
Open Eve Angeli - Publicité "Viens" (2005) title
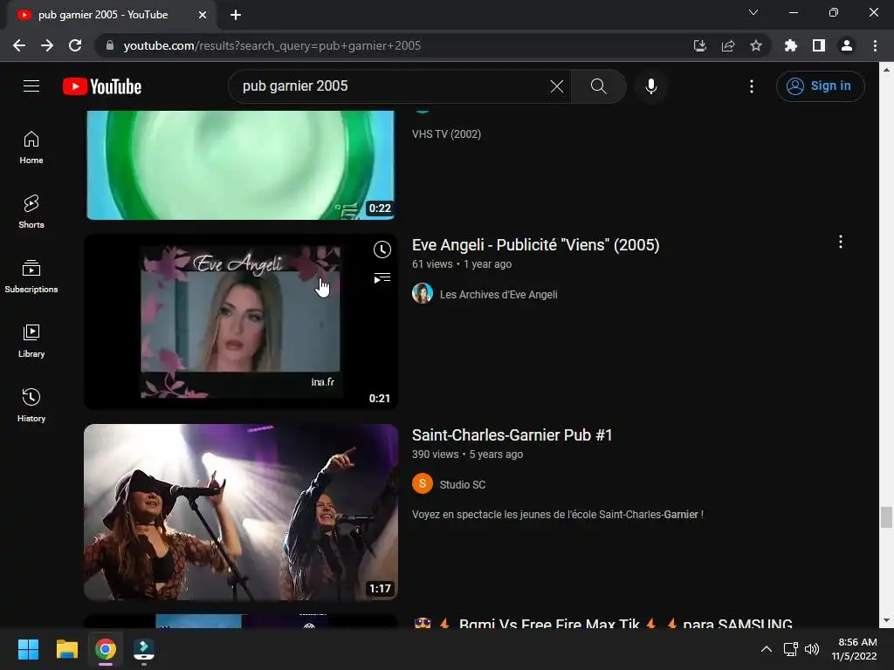535,245
